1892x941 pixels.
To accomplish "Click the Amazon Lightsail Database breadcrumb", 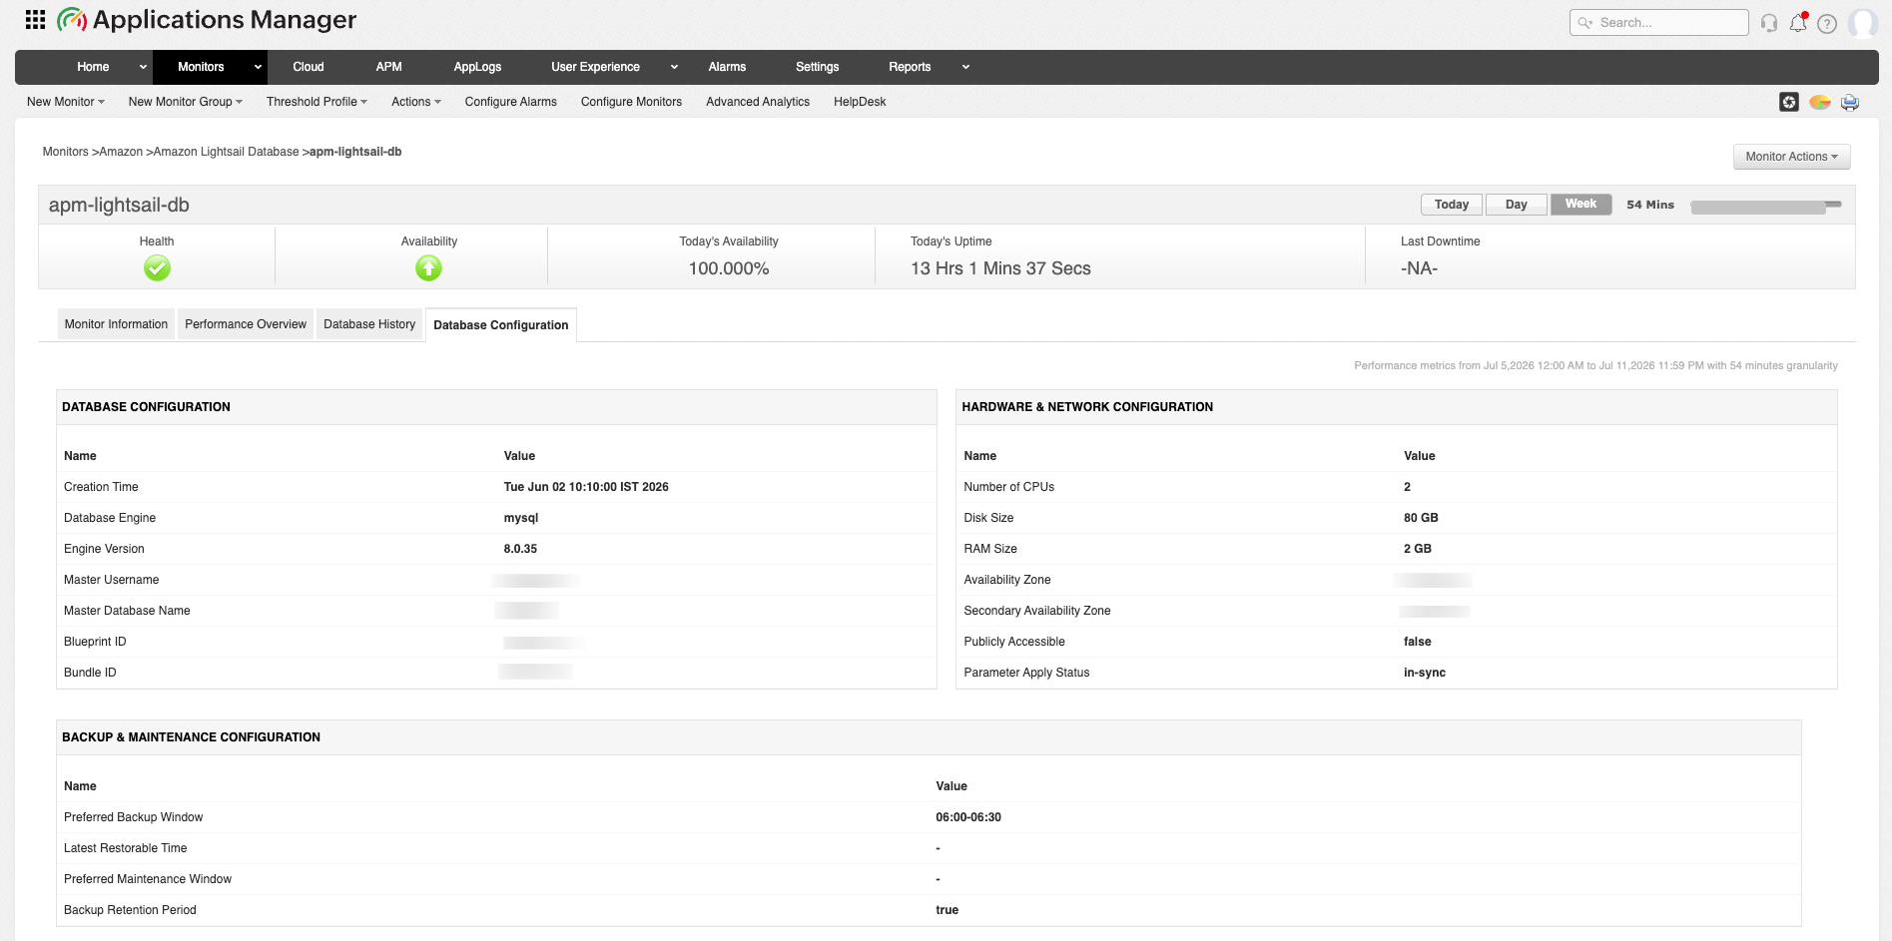I will click(x=226, y=152).
